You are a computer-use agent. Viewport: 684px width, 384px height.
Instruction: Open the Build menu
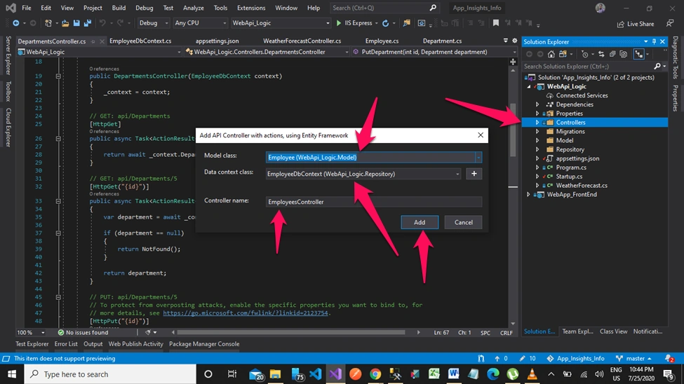[x=119, y=8]
